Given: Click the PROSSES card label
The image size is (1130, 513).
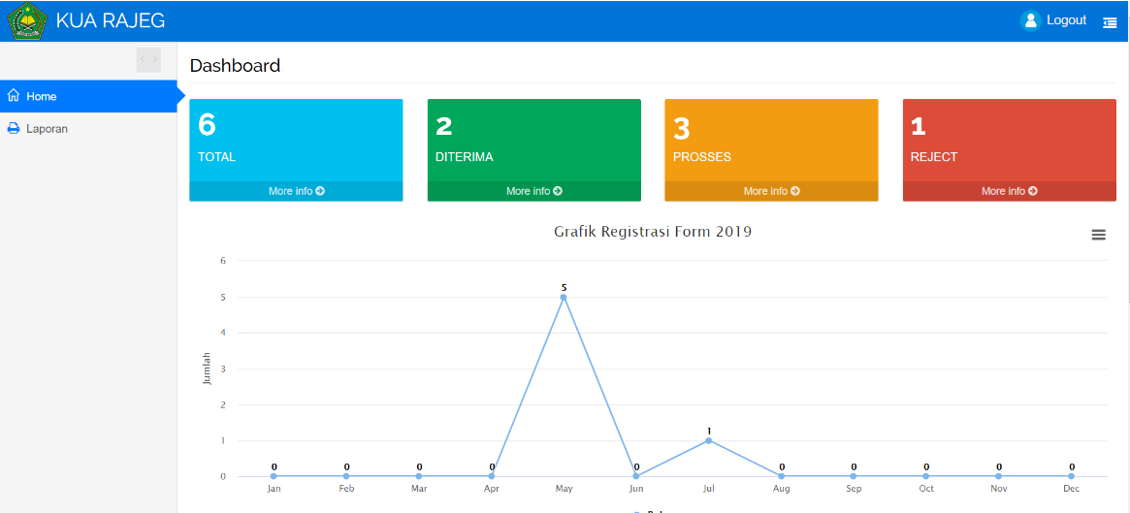Looking at the screenshot, I should (x=702, y=157).
